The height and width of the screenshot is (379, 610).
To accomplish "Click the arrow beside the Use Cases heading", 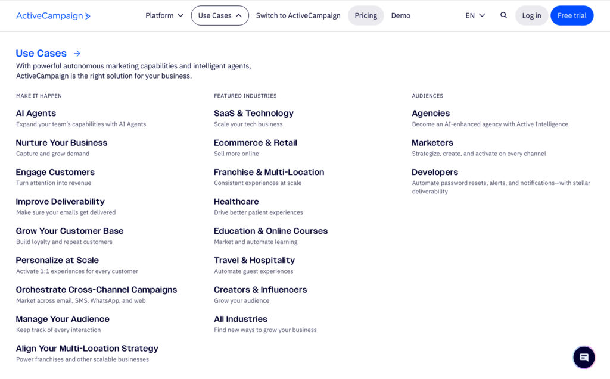I will [x=76, y=53].
